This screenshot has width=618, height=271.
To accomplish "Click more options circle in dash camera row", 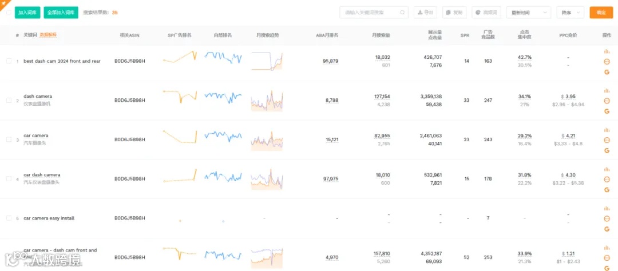I will [607, 101].
